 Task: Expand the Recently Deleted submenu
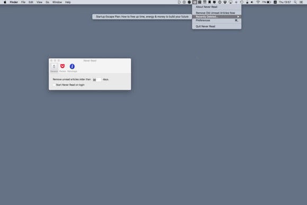pos(216,16)
